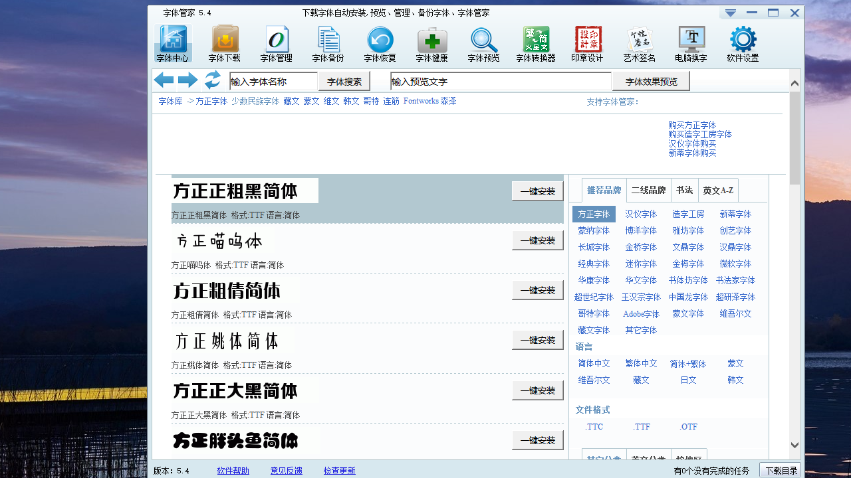Select the 书法 tab
The image size is (851, 478).
pos(684,191)
